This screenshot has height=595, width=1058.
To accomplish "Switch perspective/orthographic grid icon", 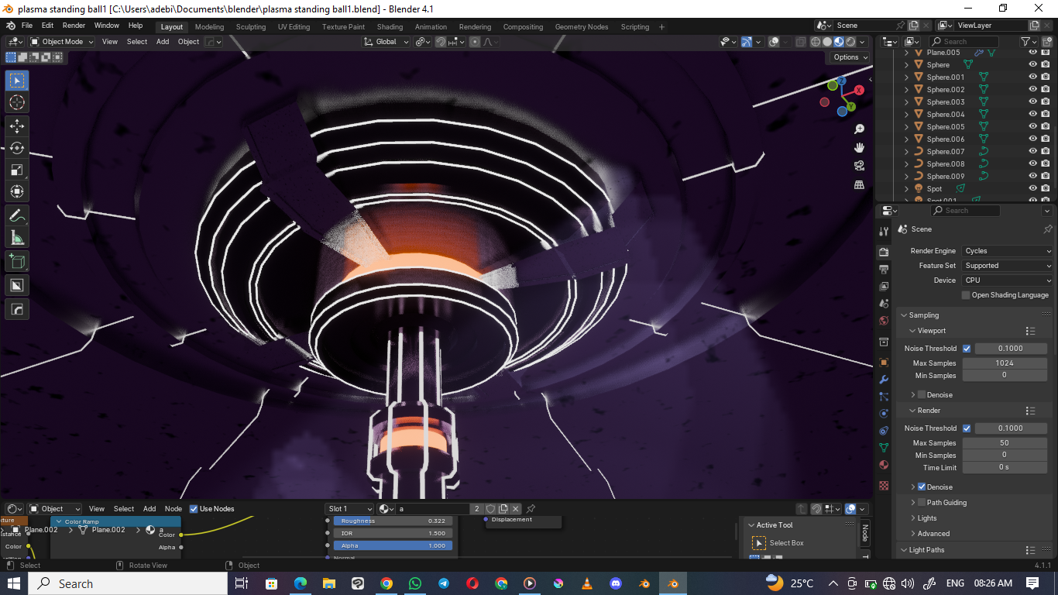I will click(859, 184).
